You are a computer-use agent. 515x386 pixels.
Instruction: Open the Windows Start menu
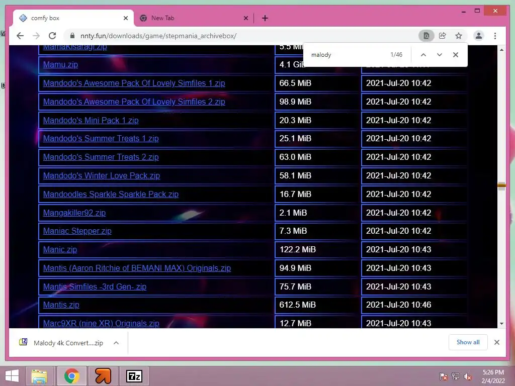tap(12, 376)
